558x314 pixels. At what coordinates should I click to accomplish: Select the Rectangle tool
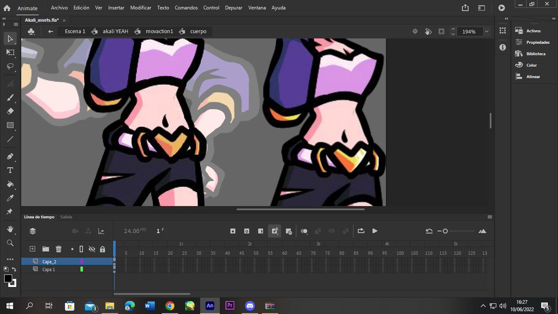[10, 125]
